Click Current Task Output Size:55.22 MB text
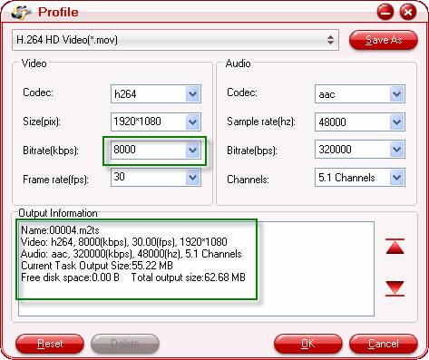The image size is (429, 360). click(97, 266)
